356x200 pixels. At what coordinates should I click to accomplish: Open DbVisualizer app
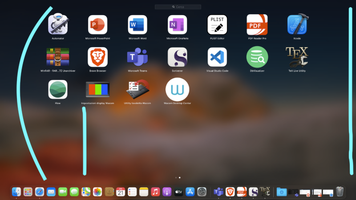pos(257,57)
